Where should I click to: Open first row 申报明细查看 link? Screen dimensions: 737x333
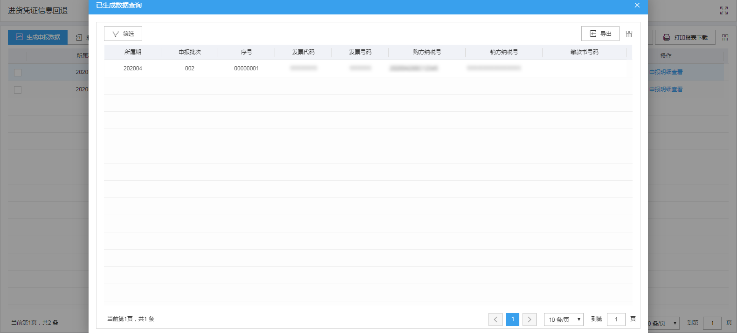666,72
